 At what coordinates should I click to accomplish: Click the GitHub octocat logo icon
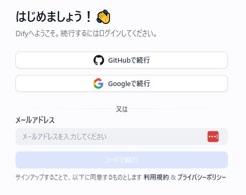click(99, 60)
